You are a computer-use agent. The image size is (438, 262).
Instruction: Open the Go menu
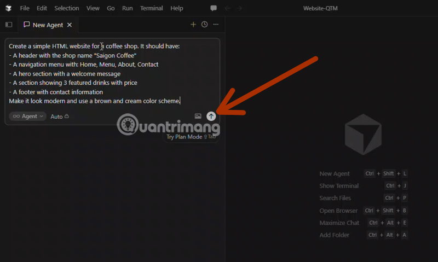tap(111, 8)
